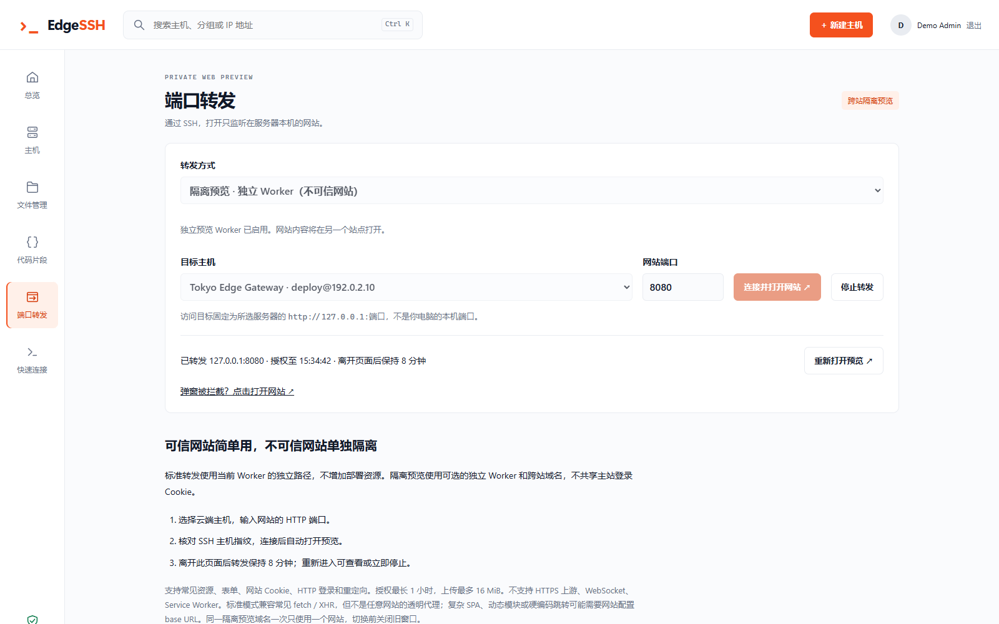Click the 转发方式 field label
Screen dimensions: 999x624
198,165
